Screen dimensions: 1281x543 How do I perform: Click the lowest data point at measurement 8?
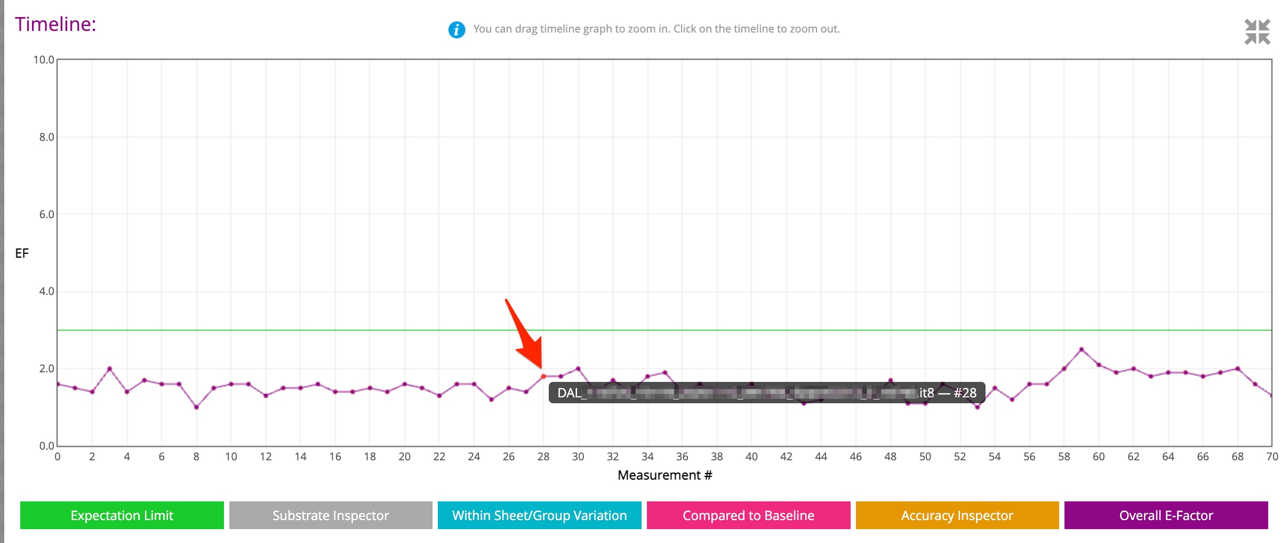click(x=197, y=408)
